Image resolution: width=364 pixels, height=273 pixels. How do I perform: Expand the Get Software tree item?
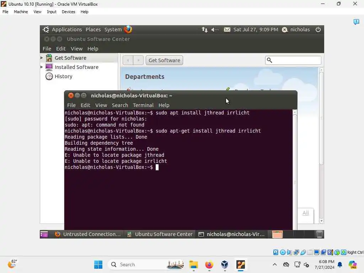point(42,58)
